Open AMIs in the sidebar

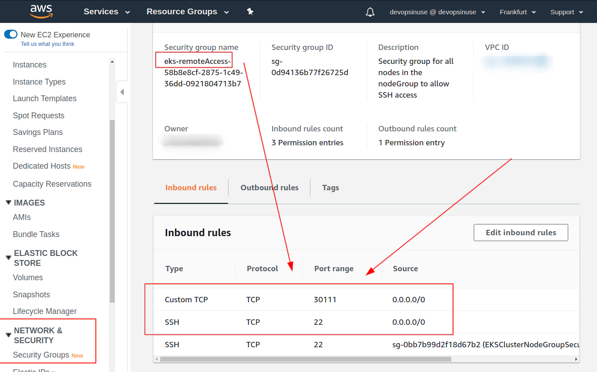(22, 217)
